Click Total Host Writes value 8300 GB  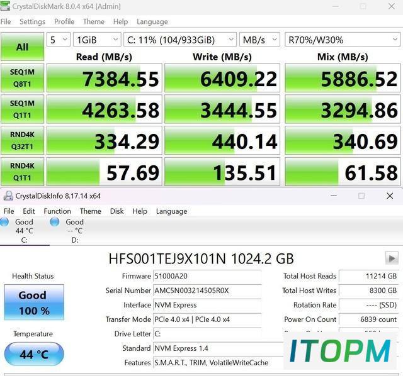(368, 290)
